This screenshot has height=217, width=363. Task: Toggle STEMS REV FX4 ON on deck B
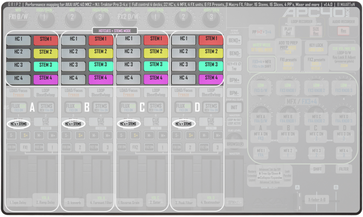coord(101,107)
